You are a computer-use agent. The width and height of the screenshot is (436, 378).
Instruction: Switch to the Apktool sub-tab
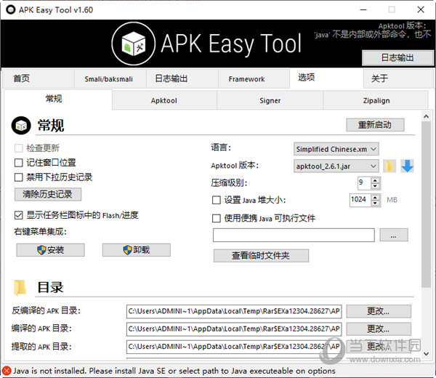coord(164,101)
